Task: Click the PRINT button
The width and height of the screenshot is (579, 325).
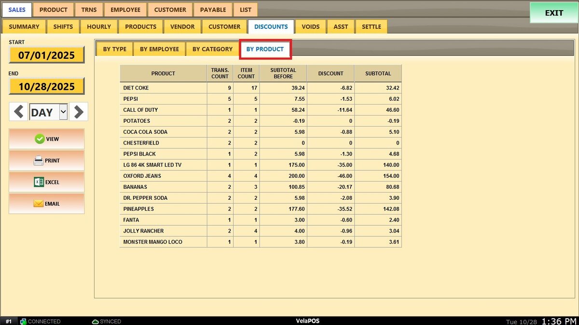Action: coord(46,161)
